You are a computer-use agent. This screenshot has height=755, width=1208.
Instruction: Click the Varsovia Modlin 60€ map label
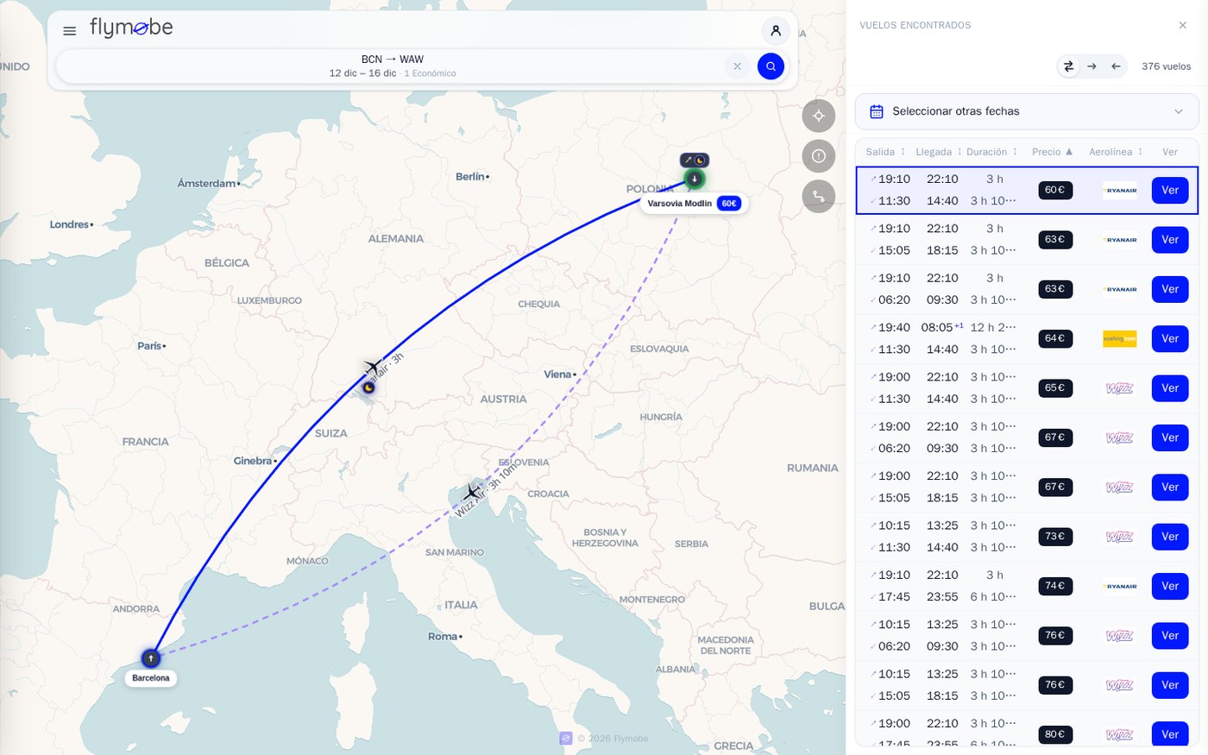point(694,204)
